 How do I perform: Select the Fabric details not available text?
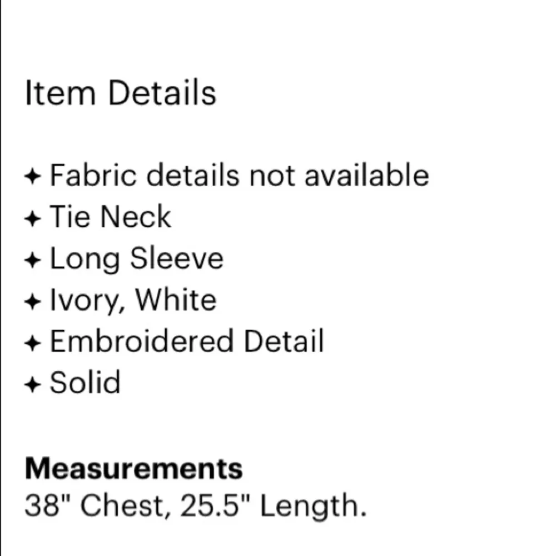tap(239, 176)
